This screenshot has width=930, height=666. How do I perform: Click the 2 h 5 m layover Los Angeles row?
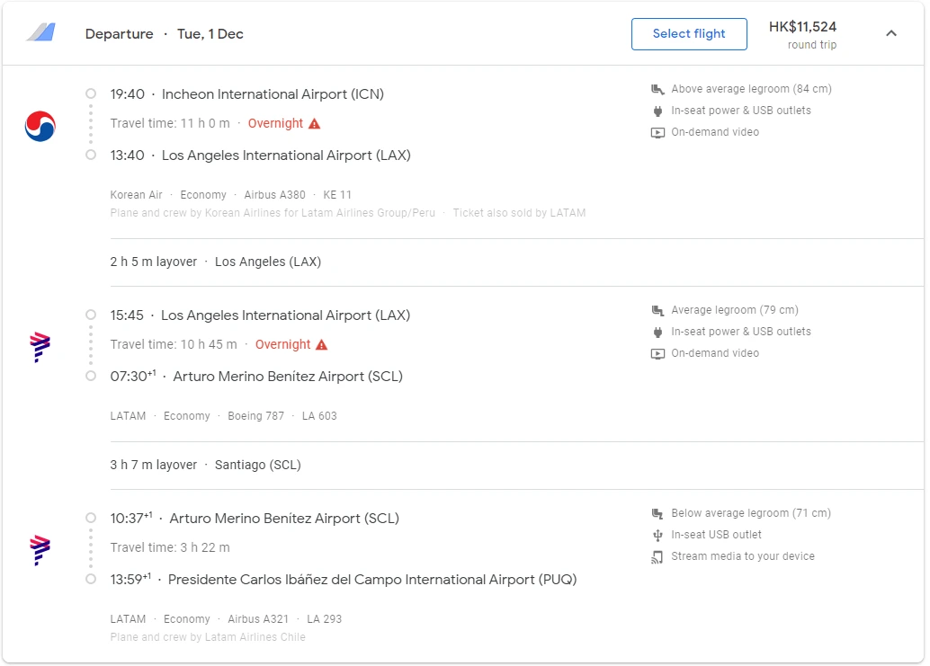[216, 262]
